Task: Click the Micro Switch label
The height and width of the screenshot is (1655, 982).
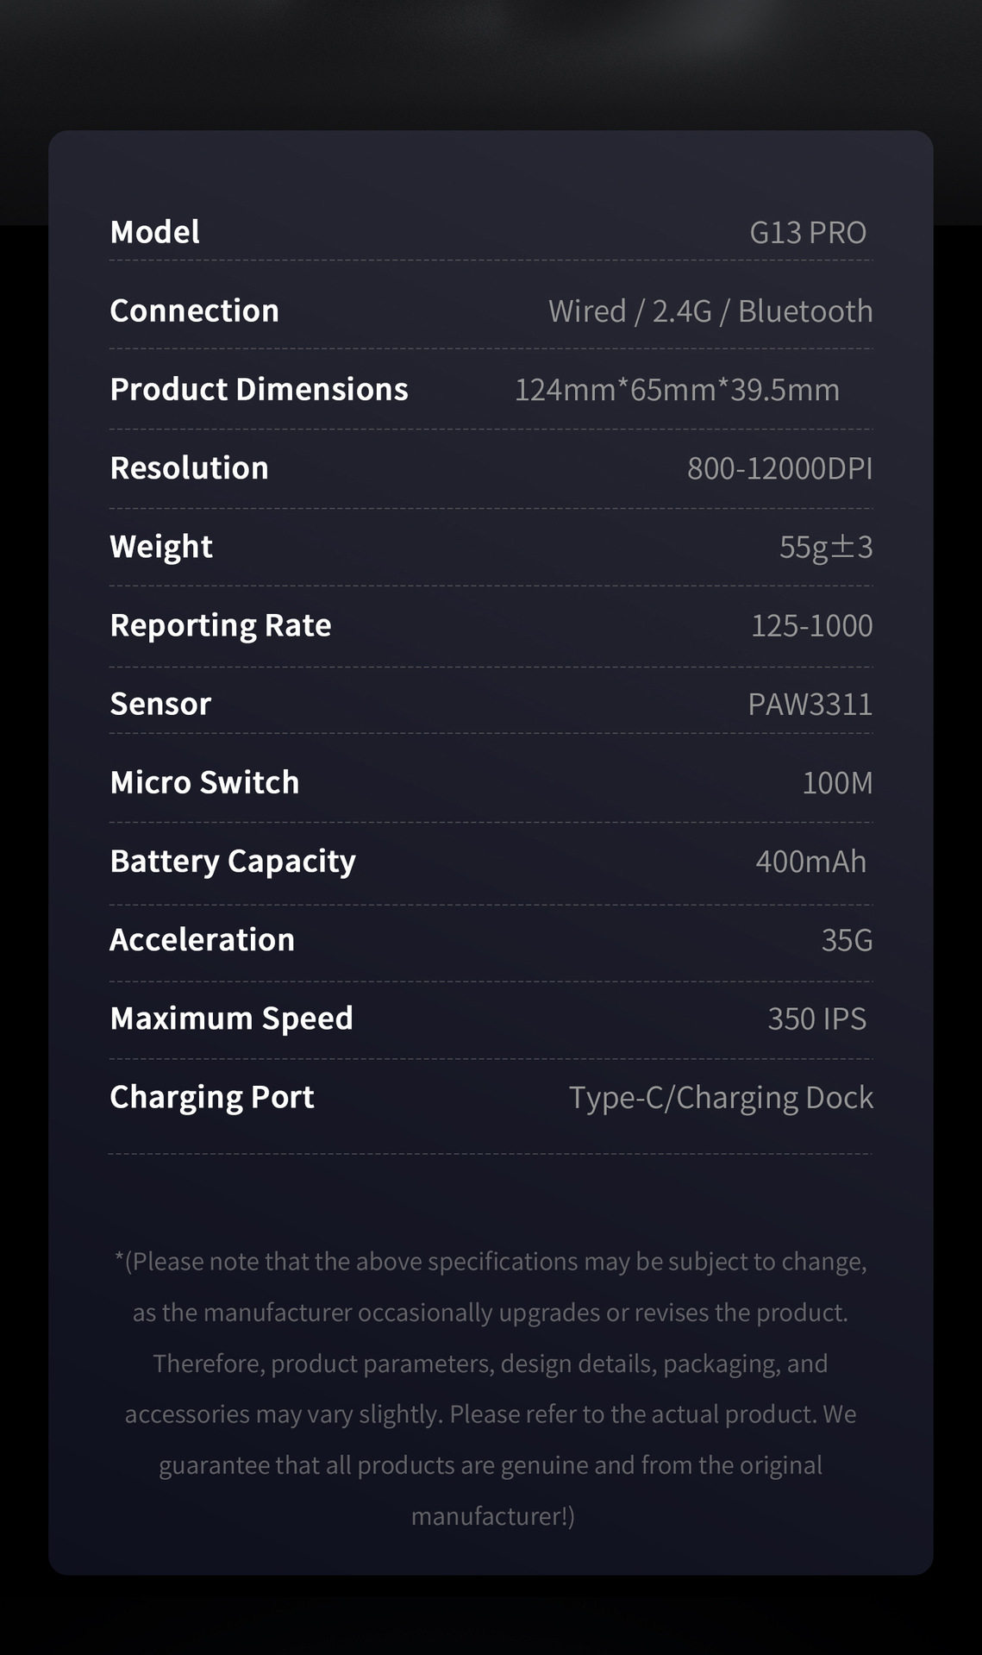Action: tap(204, 782)
